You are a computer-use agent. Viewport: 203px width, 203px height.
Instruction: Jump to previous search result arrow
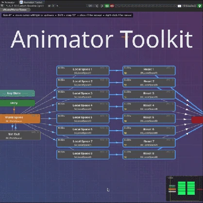[97, 6]
